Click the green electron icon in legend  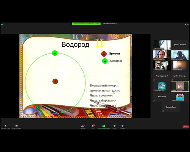pos(105,61)
